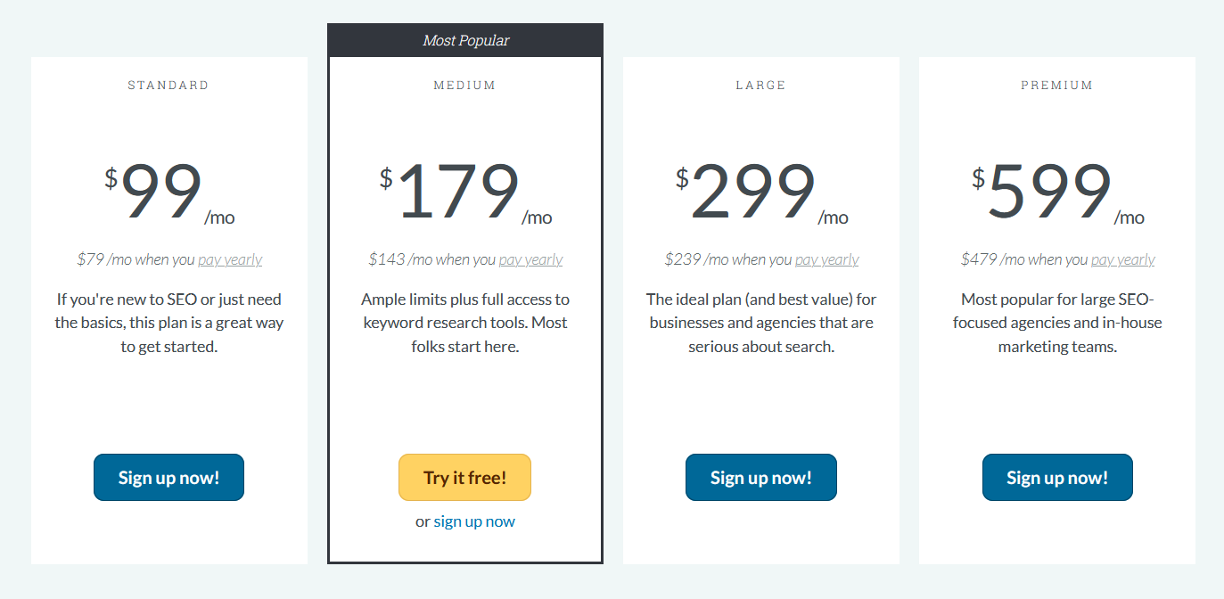Click the MEDIUM plan heading
Viewport: 1224px width, 599px height.
coord(464,86)
